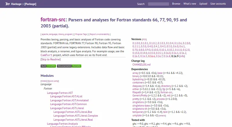Select version 0.16.6
The width and height of the screenshot is (232, 127).
(151, 56)
